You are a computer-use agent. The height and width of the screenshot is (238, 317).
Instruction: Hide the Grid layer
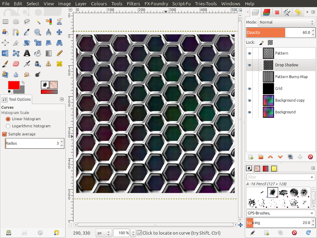point(249,89)
